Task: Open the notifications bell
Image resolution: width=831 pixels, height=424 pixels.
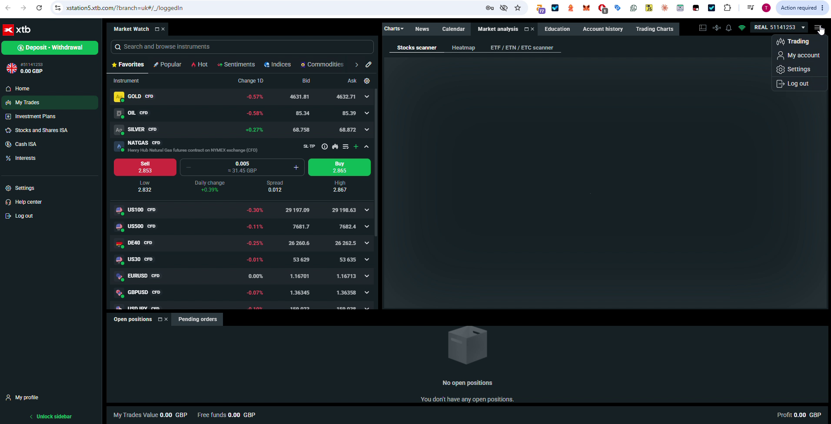Action: [x=729, y=28]
